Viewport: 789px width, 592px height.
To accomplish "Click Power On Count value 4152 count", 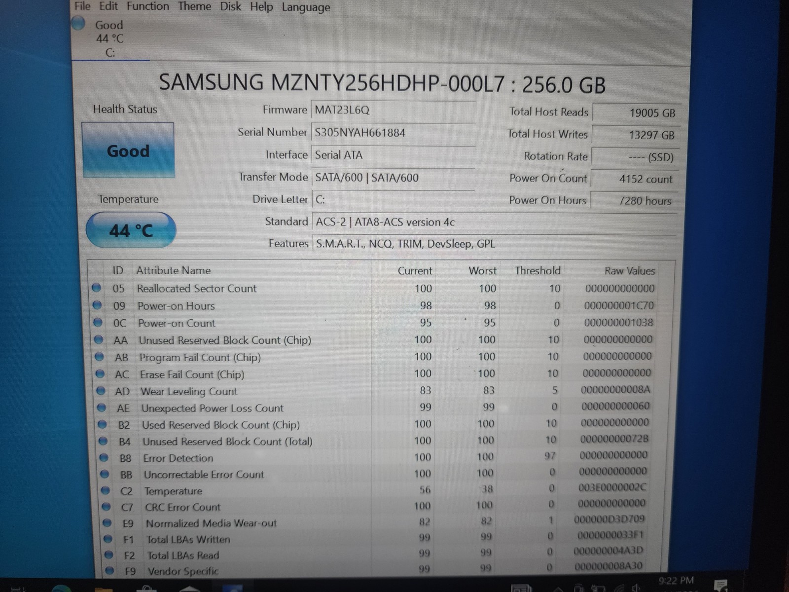I will tap(634, 179).
